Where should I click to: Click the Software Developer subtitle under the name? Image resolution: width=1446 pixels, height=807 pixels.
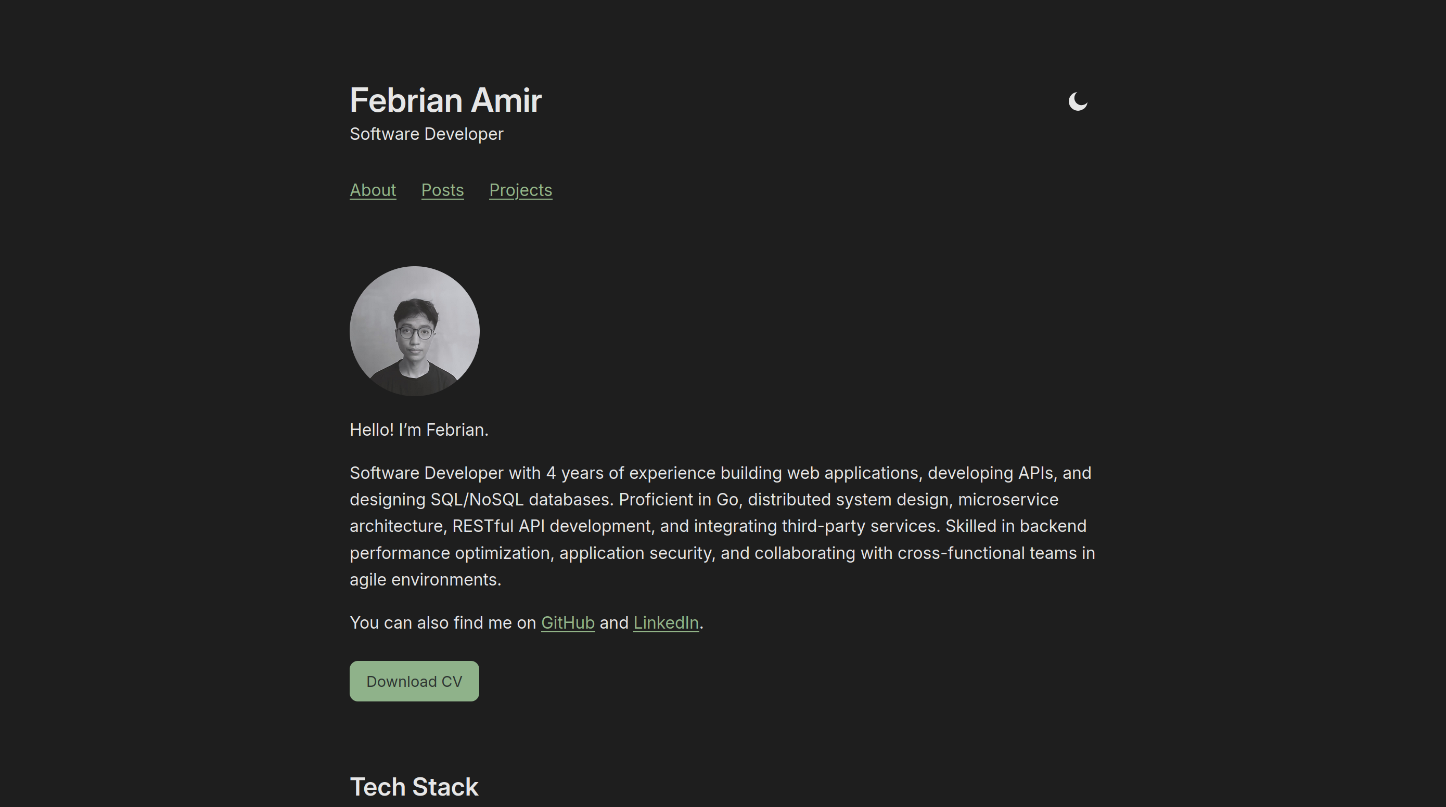[426, 134]
